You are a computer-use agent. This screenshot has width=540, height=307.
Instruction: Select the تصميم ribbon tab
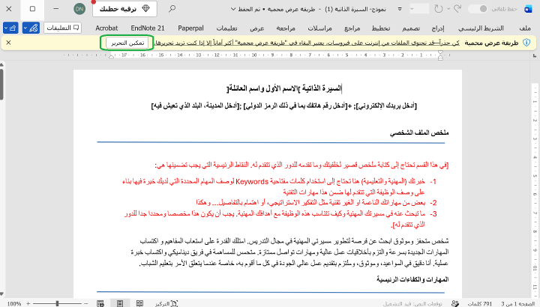[411, 28]
